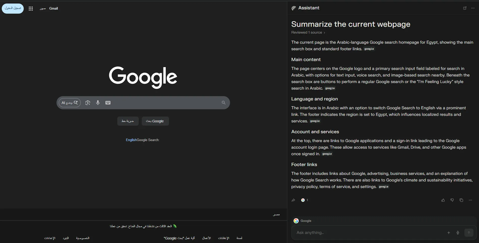Select the voice search microphone in the search bar

(98, 103)
